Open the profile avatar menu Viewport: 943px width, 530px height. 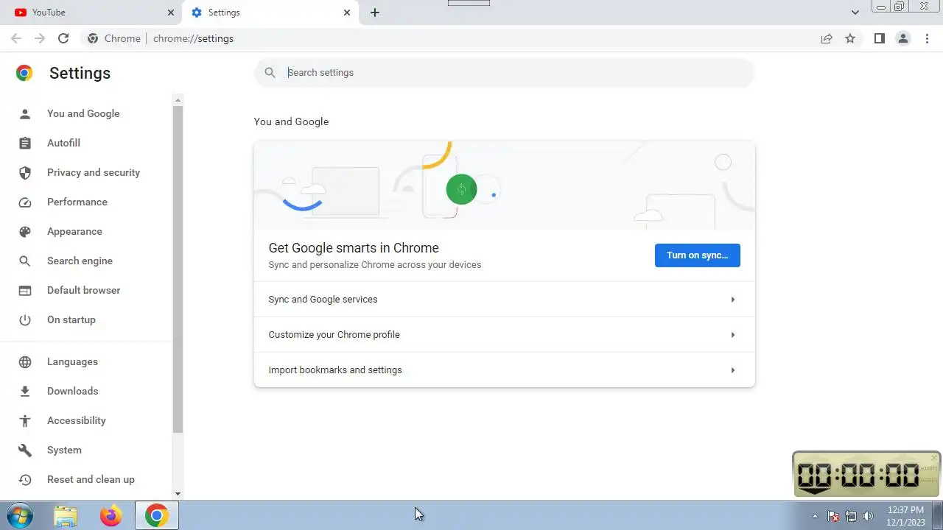click(x=902, y=38)
